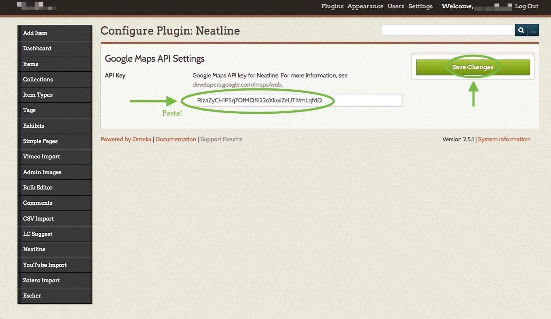Click the Log Out link

526,6
